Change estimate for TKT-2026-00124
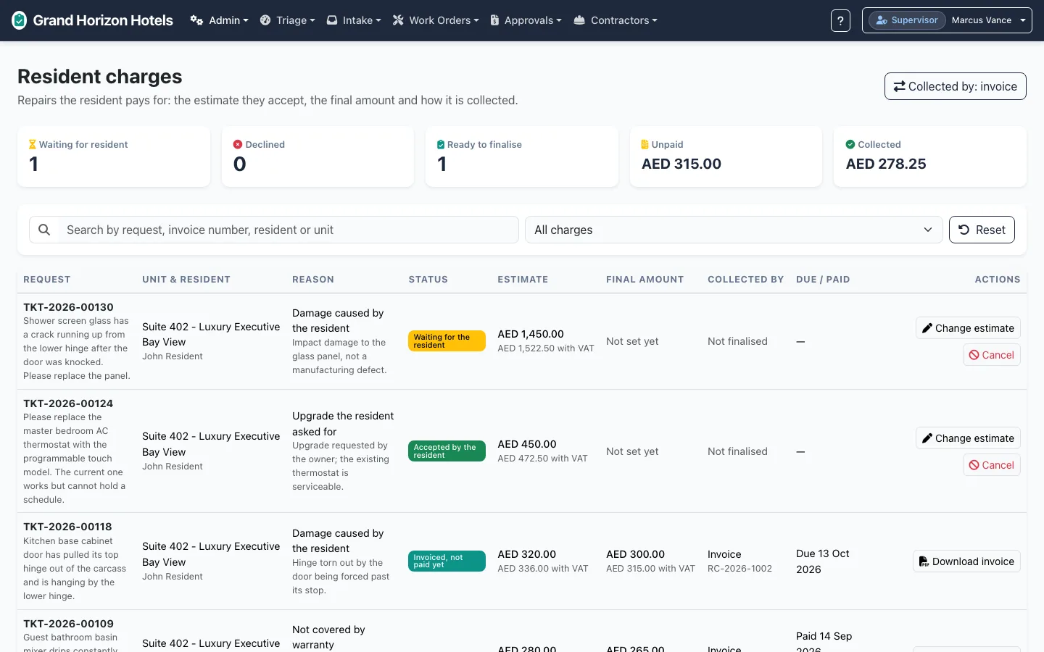The image size is (1044, 652). click(x=968, y=438)
